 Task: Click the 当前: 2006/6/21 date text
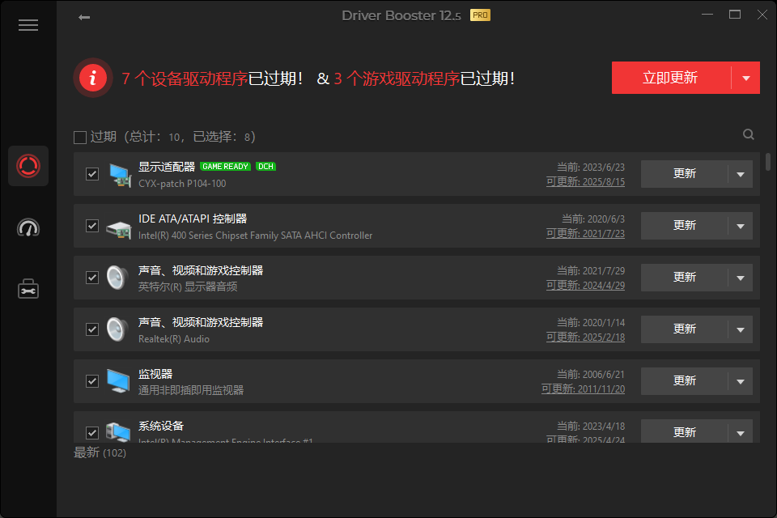[591, 374]
